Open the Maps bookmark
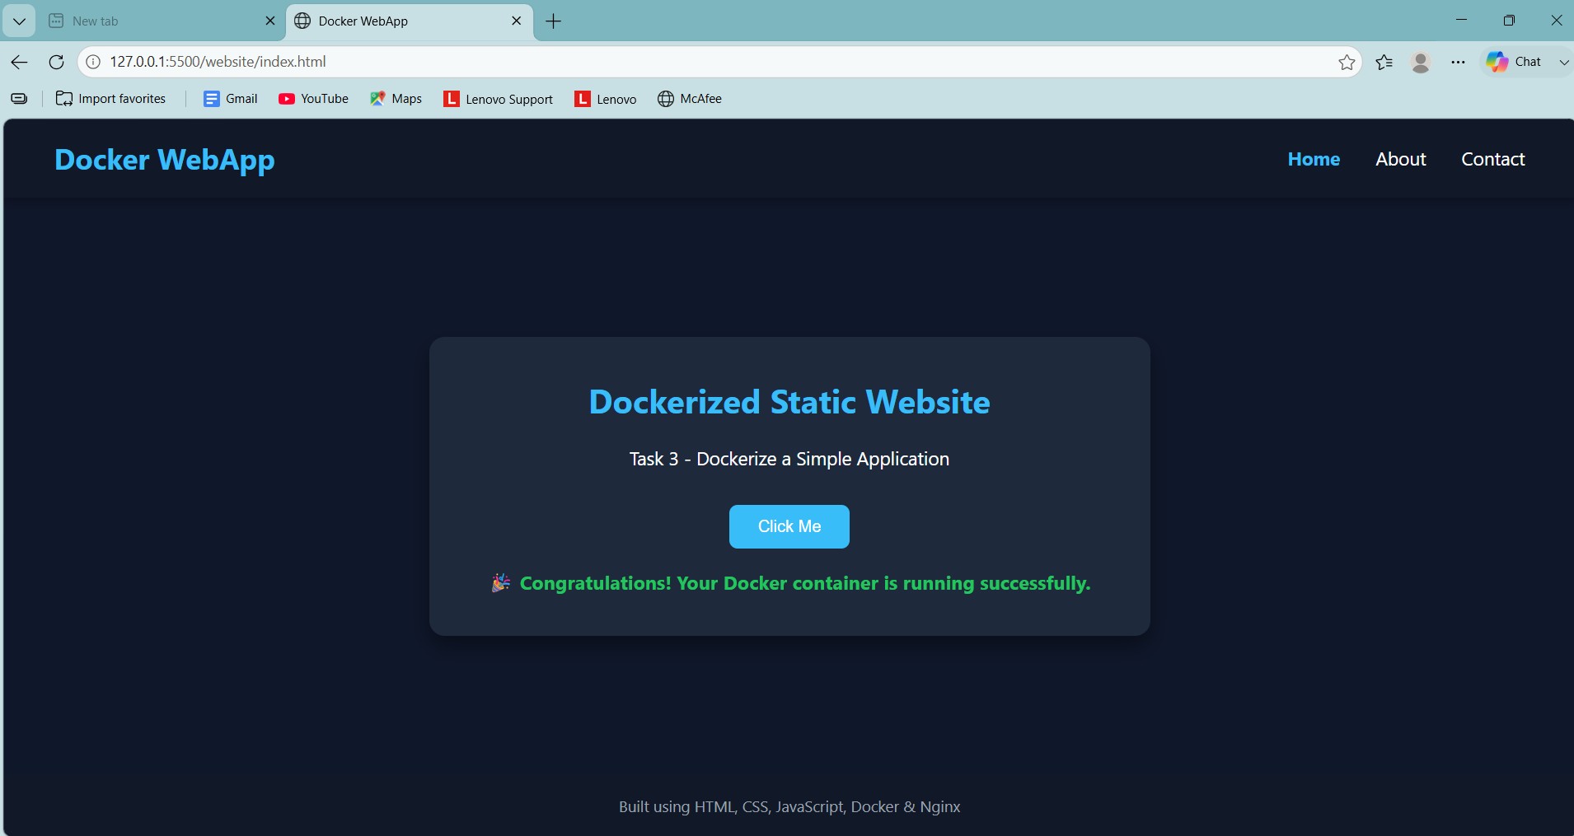The image size is (1574, 836). click(396, 99)
